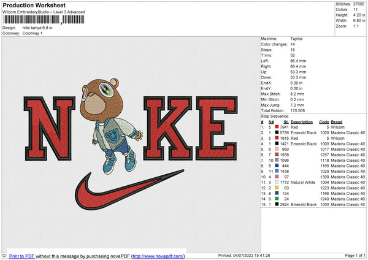
Task: Open the Print to PDF link
Action: (22, 256)
